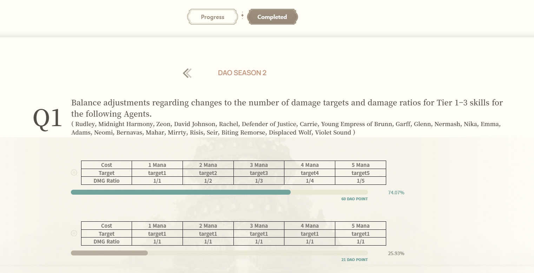Click the 74.07% result percentage
534x273 pixels.
(396, 193)
